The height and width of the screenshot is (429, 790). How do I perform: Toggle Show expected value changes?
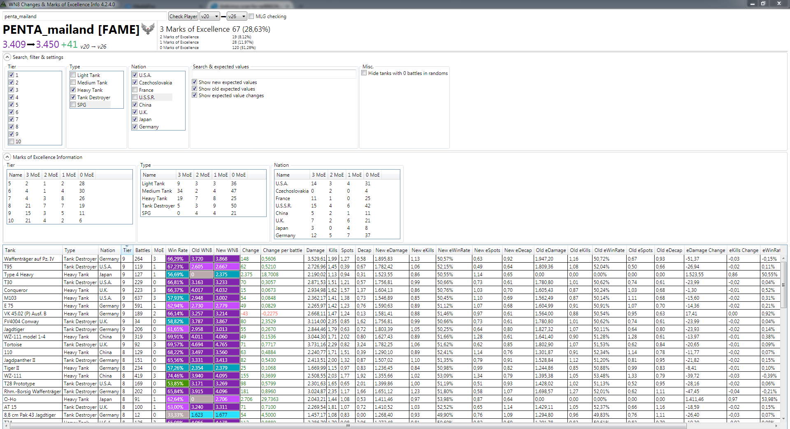[x=195, y=95]
